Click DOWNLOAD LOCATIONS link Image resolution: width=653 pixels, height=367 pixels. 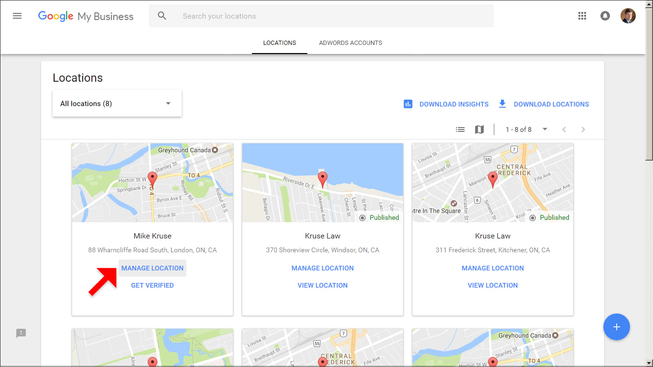(551, 104)
